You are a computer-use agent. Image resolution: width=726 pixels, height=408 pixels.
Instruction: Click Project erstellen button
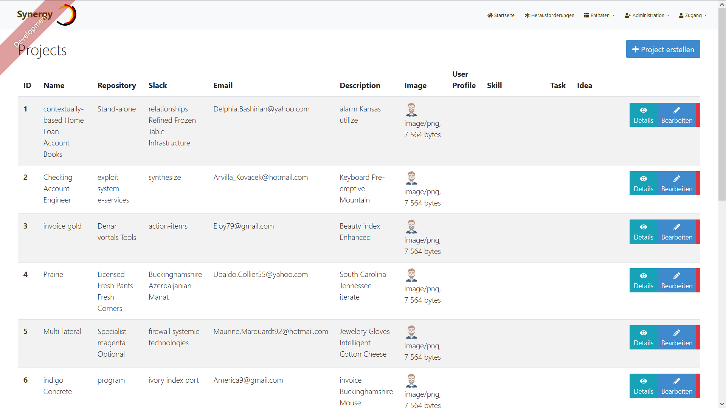pyautogui.click(x=663, y=49)
